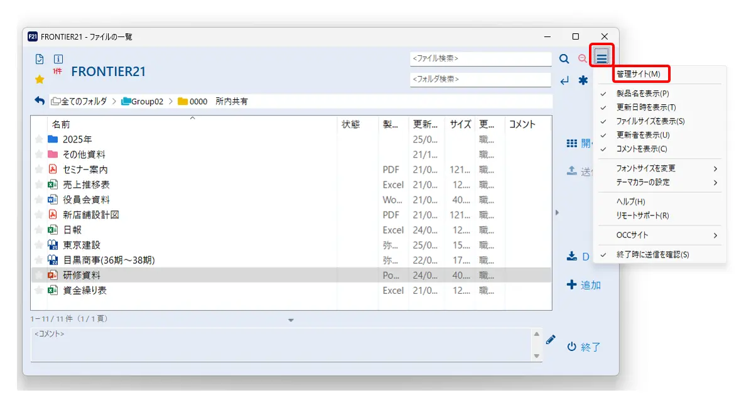Screen dimensions: 756x400
Task: Click the pencil edit comment icon
Action: (x=551, y=340)
